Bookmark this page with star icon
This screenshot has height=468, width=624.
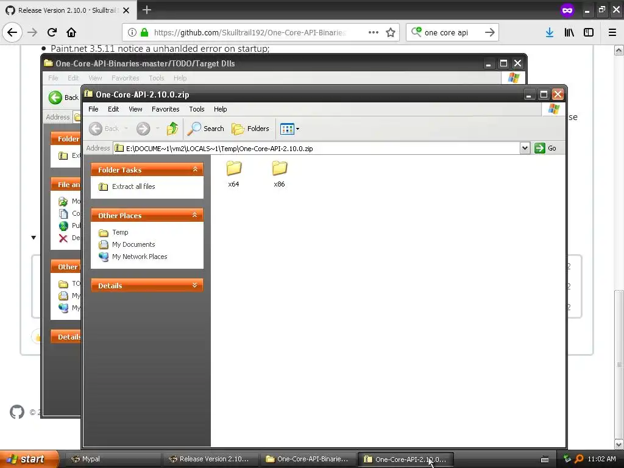pos(391,32)
